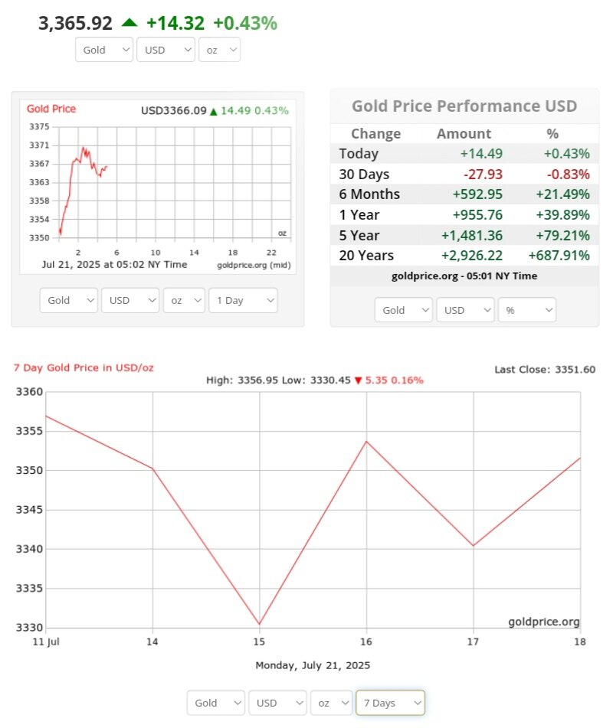The height and width of the screenshot is (728, 613).
Task: Click the green up arrow beside 3,365.92
Action: [x=129, y=23]
